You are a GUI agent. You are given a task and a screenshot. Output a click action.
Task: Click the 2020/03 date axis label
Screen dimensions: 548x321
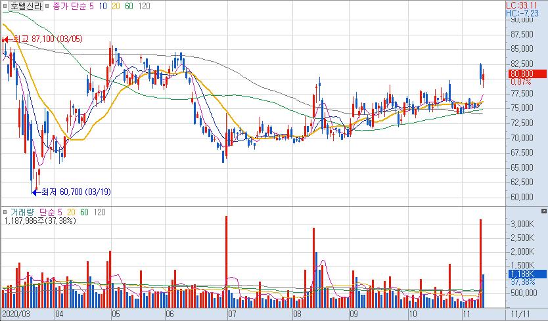point(16,314)
